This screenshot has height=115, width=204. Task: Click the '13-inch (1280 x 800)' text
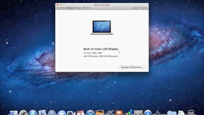93,53
